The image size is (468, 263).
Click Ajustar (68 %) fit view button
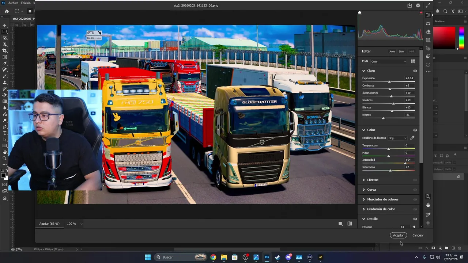tap(49, 224)
